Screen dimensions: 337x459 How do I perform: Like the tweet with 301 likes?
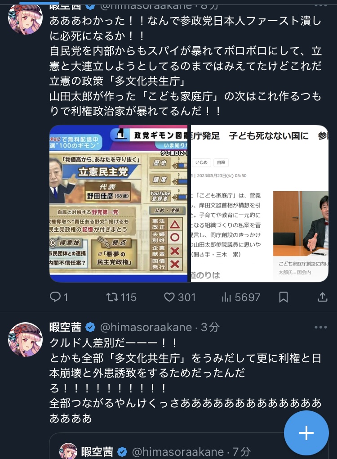(169, 297)
